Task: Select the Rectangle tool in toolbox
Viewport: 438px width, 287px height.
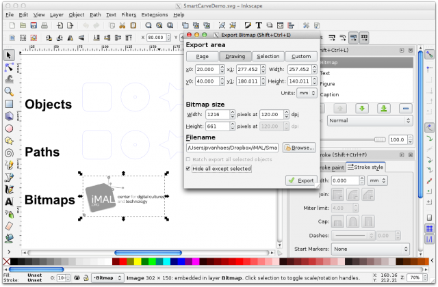Action: [x=9, y=104]
